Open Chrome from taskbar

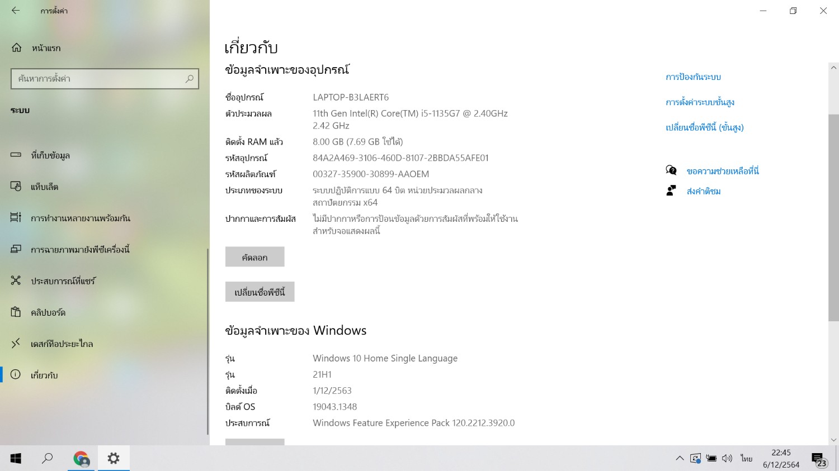tap(82, 458)
